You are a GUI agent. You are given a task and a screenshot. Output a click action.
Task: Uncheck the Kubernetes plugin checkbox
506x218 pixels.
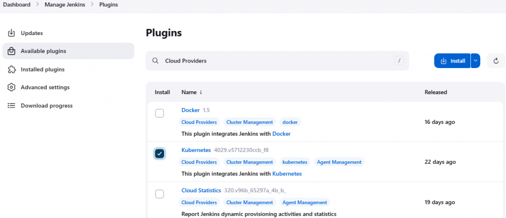pyautogui.click(x=160, y=154)
